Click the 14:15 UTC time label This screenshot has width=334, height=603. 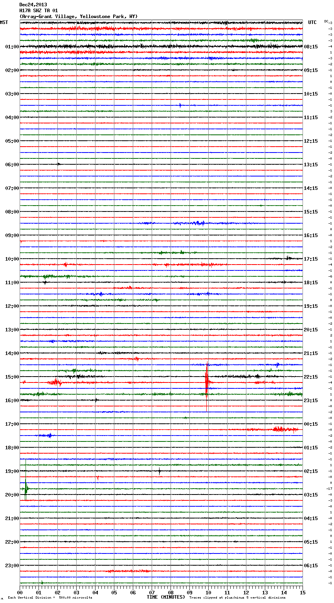(x=311, y=188)
